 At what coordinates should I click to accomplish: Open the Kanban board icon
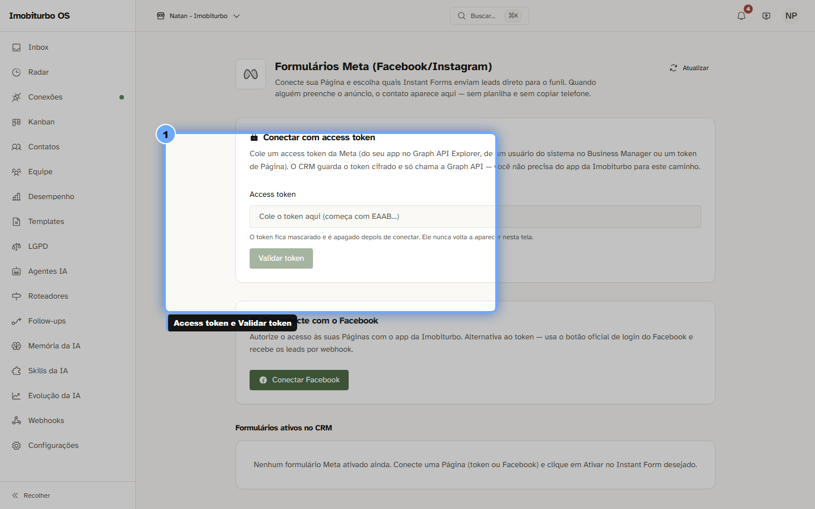pos(16,122)
